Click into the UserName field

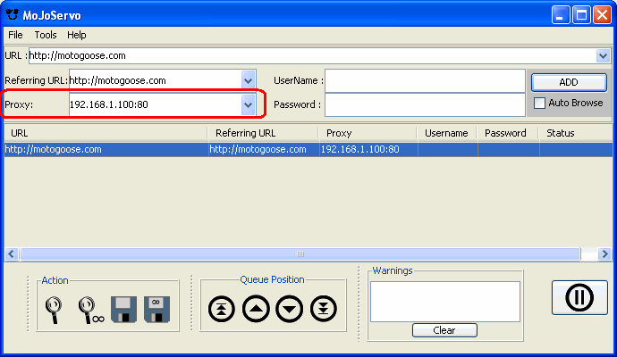point(425,81)
